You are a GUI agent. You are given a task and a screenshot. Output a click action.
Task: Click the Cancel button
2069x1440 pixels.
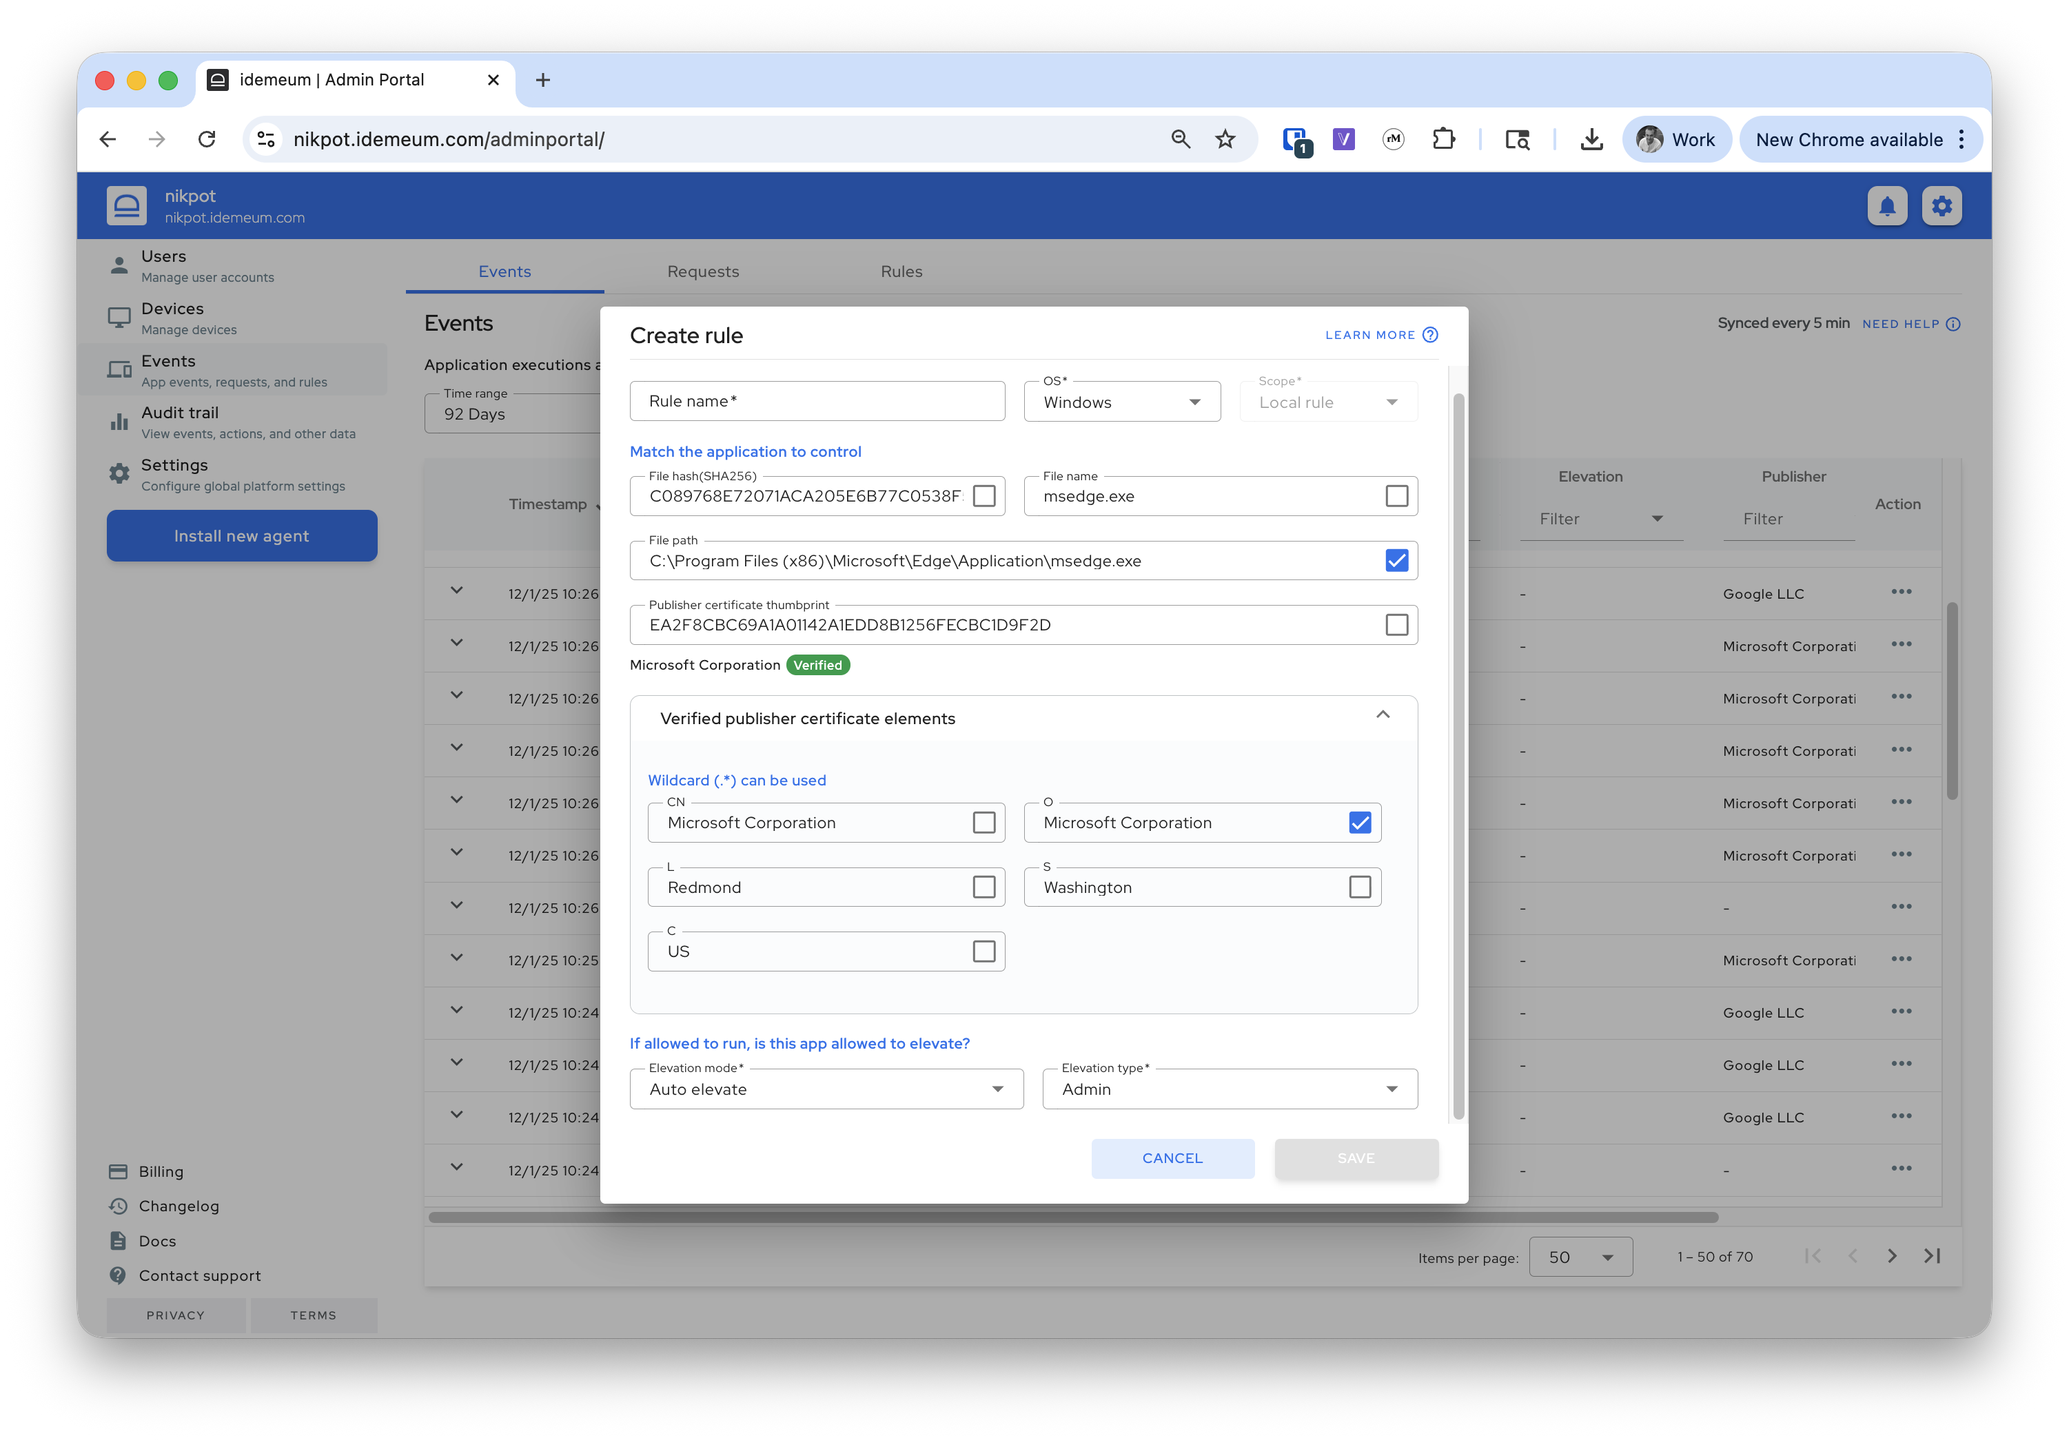[1172, 1158]
